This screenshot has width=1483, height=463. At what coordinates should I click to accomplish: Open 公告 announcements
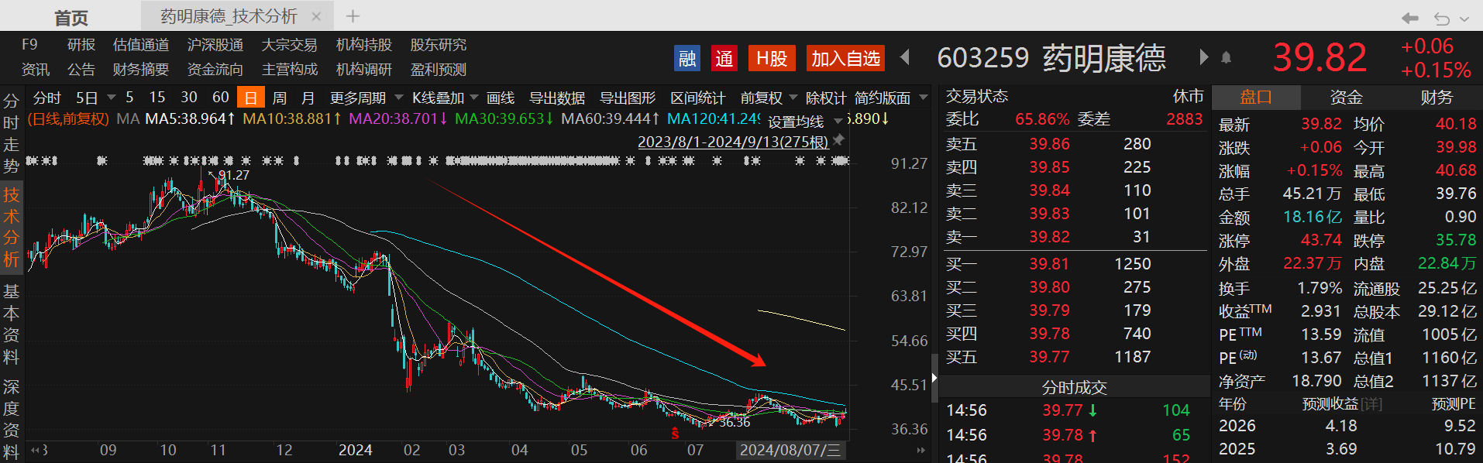click(x=81, y=70)
